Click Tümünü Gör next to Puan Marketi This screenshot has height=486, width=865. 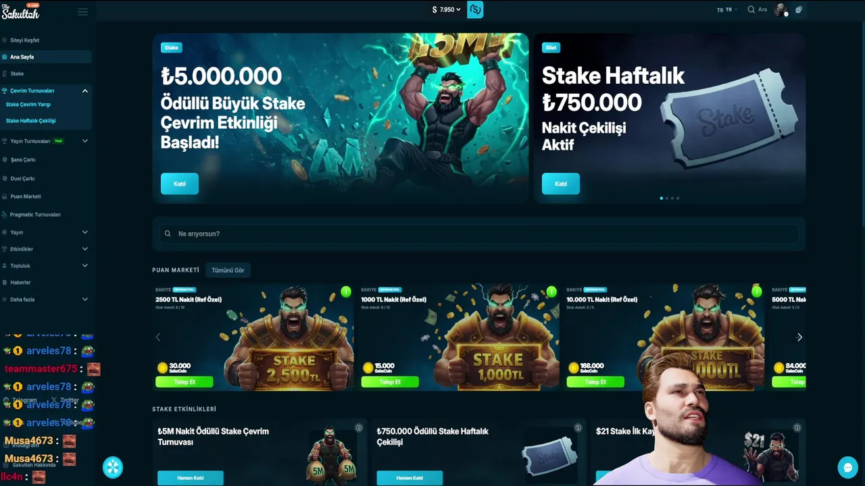[x=228, y=270]
